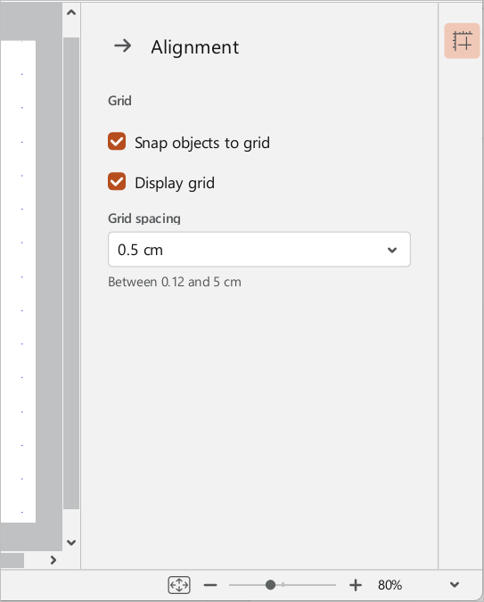Click the horizontal scrollbar thumb
The height and width of the screenshot is (602, 484).
12,560
